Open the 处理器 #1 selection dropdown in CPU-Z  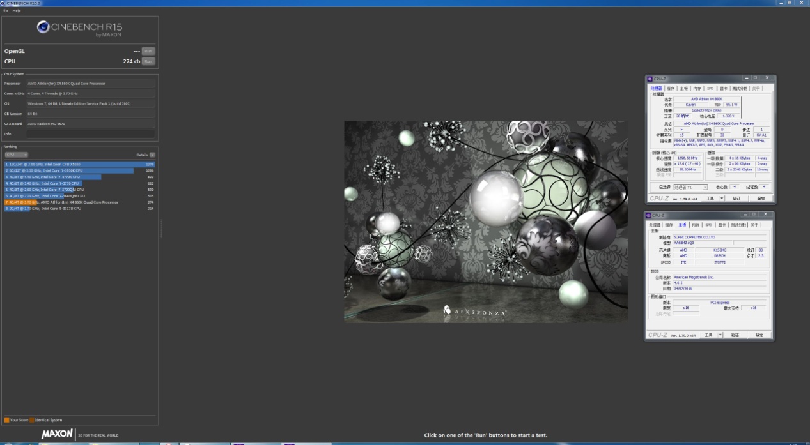pos(690,187)
